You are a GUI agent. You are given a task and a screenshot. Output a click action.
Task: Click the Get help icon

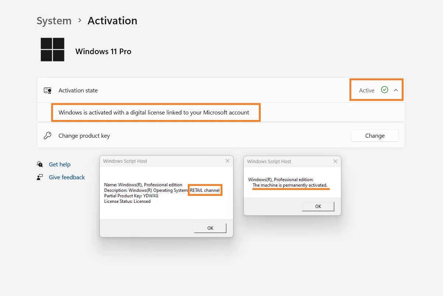tap(40, 164)
